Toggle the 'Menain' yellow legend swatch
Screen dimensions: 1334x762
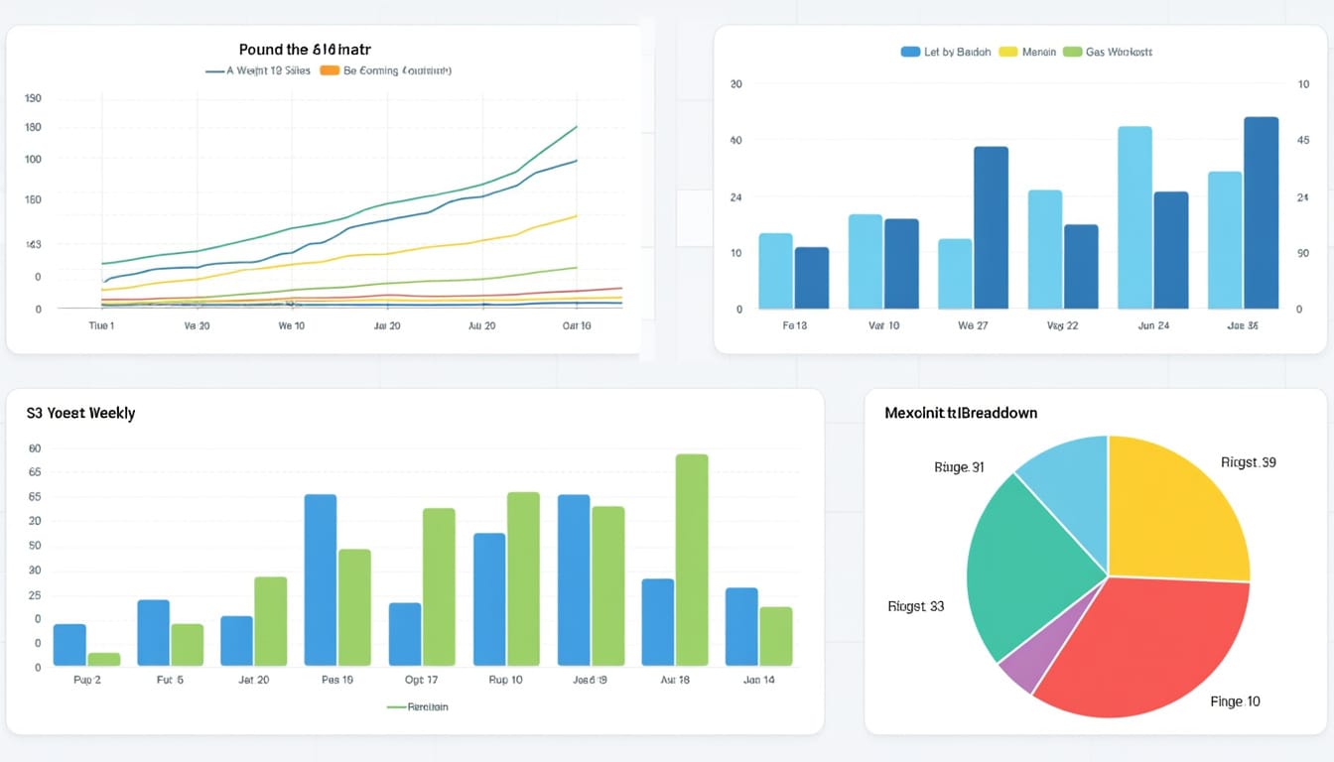(x=1006, y=52)
